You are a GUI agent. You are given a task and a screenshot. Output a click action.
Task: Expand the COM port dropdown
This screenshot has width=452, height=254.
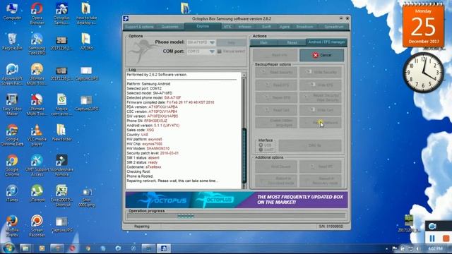[212, 52]
